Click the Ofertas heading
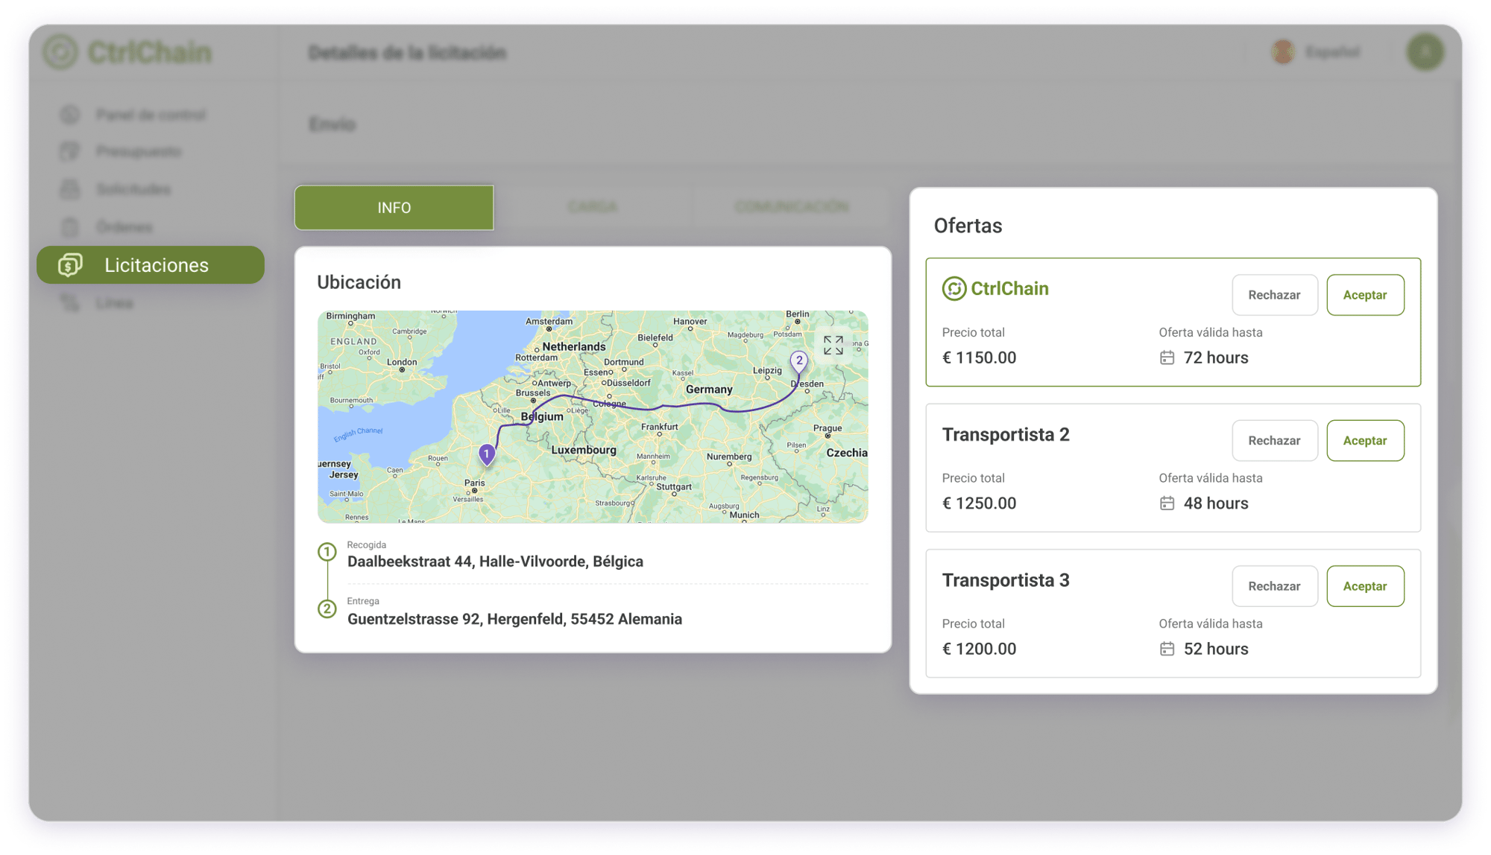Screen dimensions: 1491x855 click(968, 226)
